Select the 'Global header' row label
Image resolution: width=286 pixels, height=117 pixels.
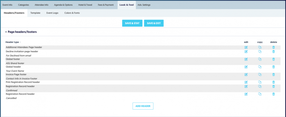(13, 67)
